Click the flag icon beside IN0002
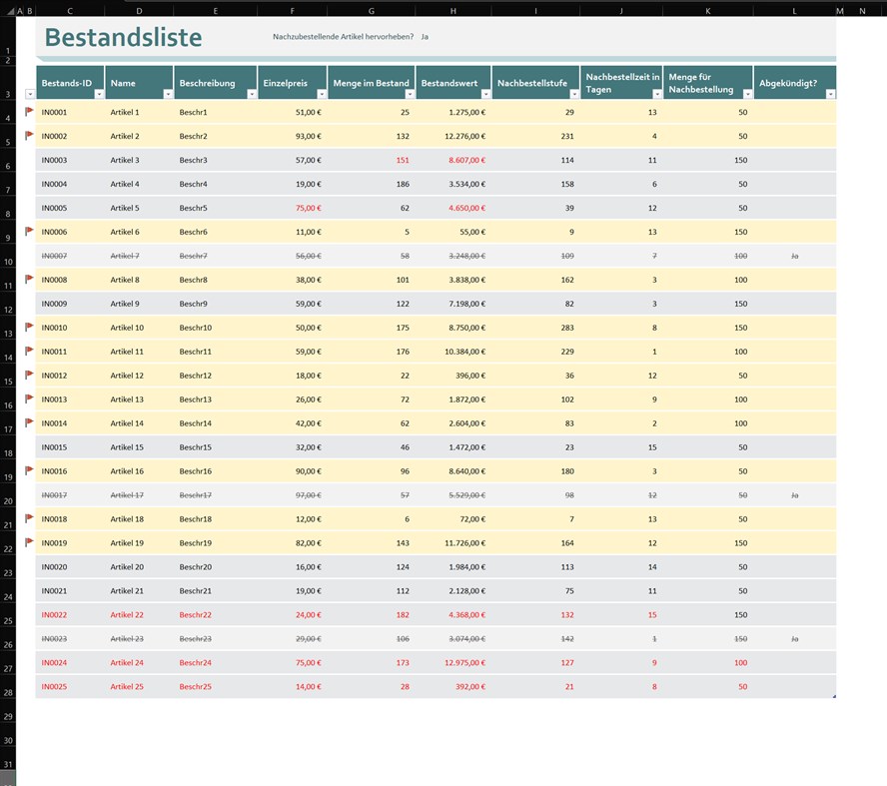 29,135
